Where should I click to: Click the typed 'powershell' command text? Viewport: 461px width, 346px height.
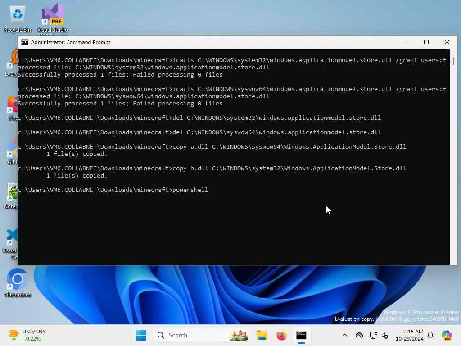click(190, 190)
